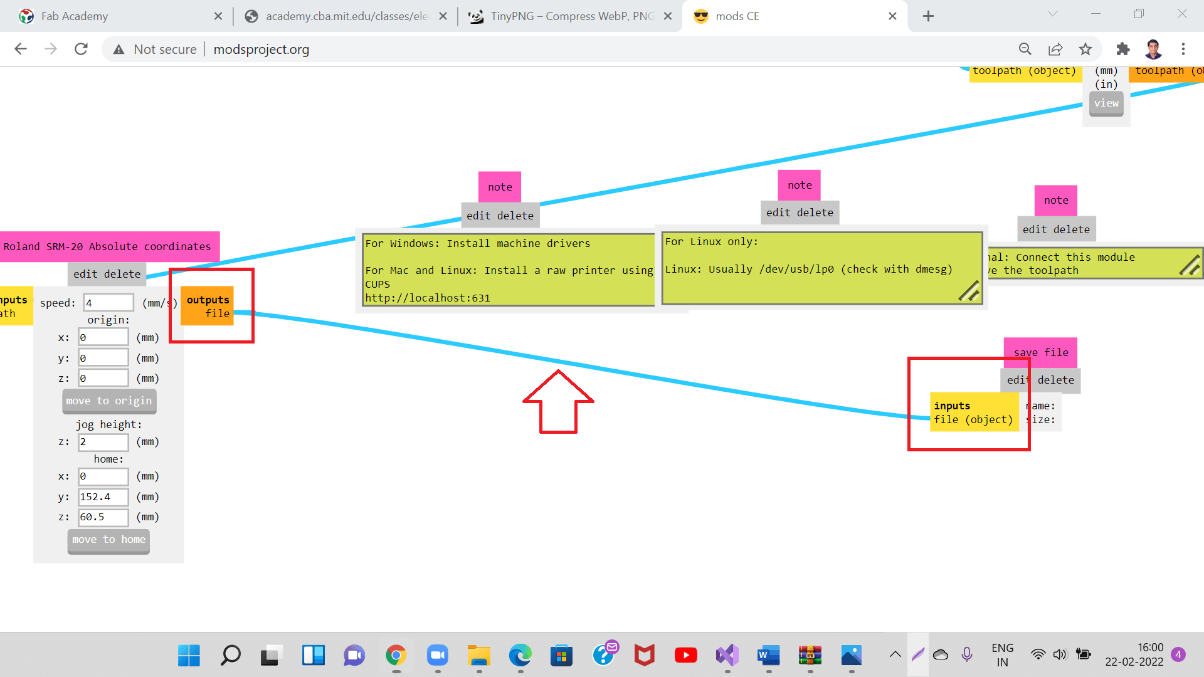This screenshot has width=1204, height=677.
Task: Click the home x input field
Action: 103,476
